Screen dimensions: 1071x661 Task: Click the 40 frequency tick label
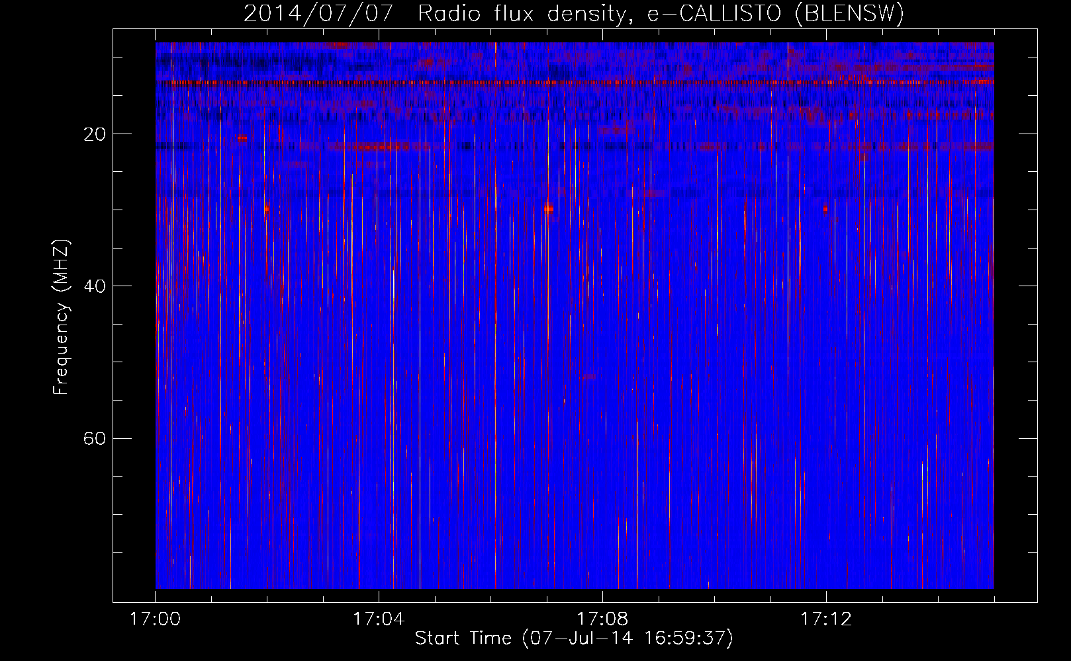pos(95,286)
